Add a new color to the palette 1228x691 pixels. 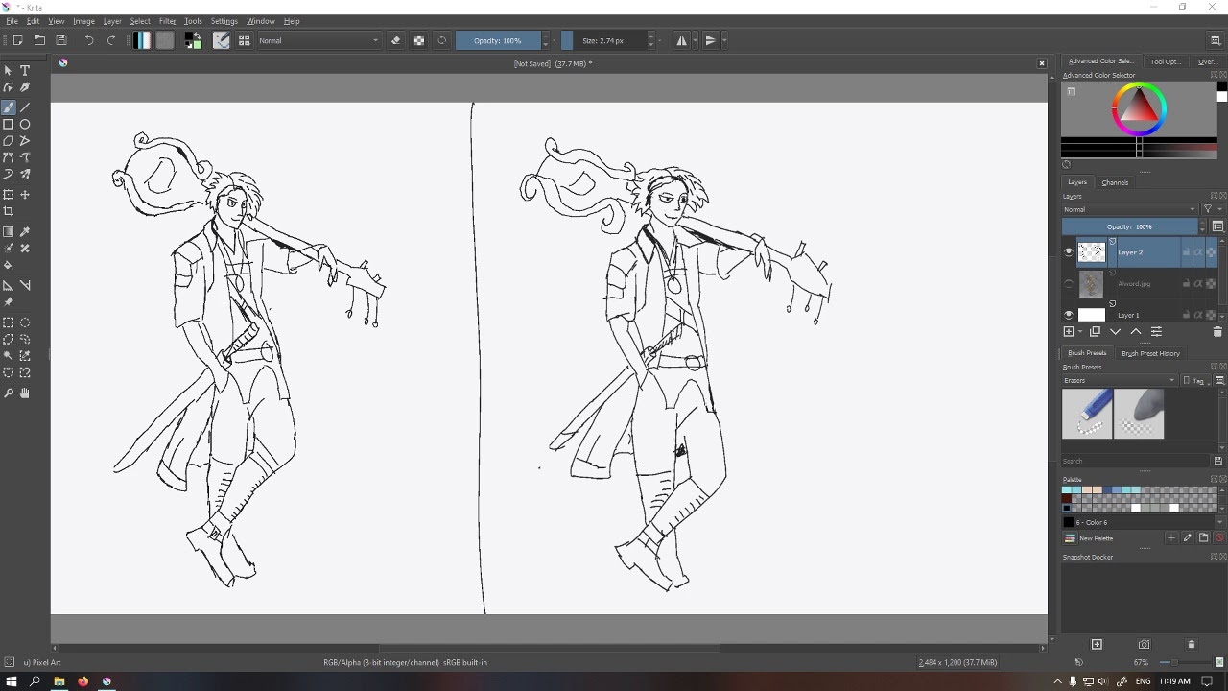pyautogui.click(x=1171, y=538)
